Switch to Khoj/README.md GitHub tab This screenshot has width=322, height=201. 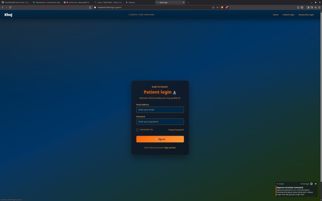[x=16, y=2]
